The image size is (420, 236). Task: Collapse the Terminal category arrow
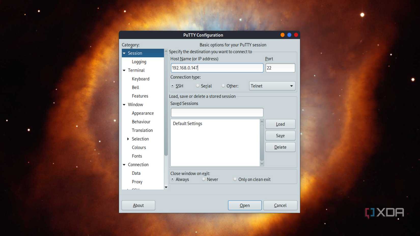click(x=124, y=70)
